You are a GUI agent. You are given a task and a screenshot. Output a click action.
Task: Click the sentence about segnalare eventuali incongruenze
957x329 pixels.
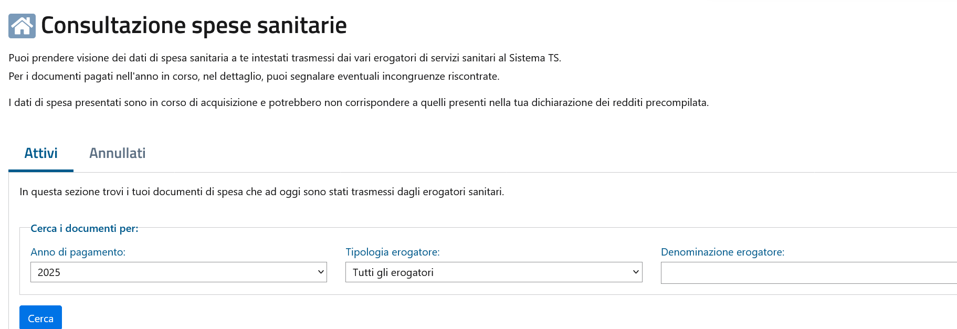(x=254, y=76)
